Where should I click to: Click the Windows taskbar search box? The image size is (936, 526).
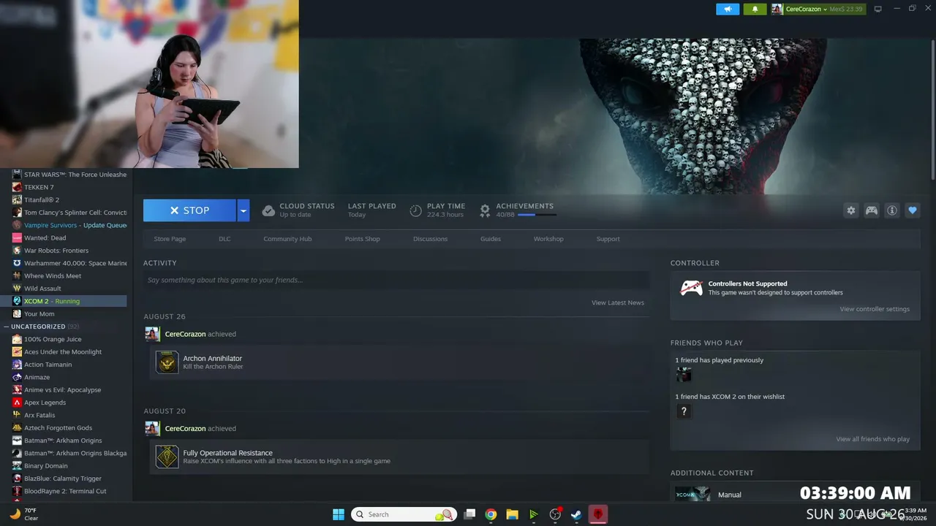[404, 514]
